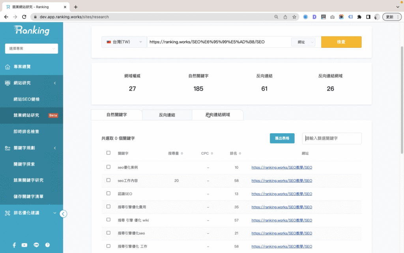Open URL link in seo優化案例 row

coord(282,167)
